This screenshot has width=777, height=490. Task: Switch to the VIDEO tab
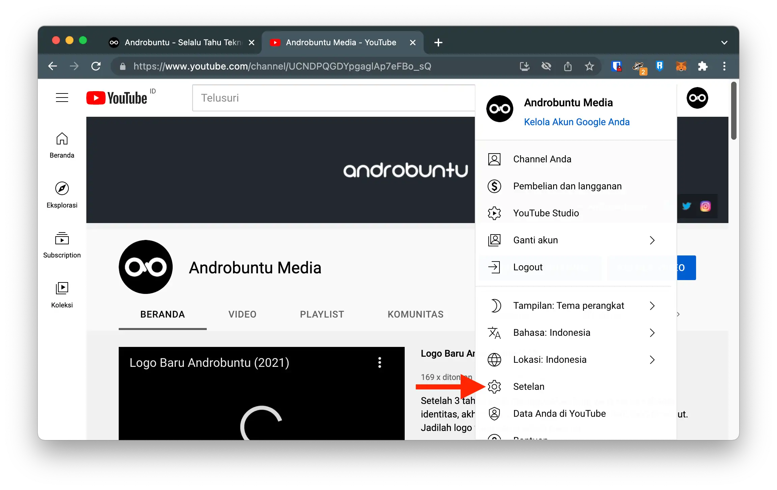(x=242, y=314)
